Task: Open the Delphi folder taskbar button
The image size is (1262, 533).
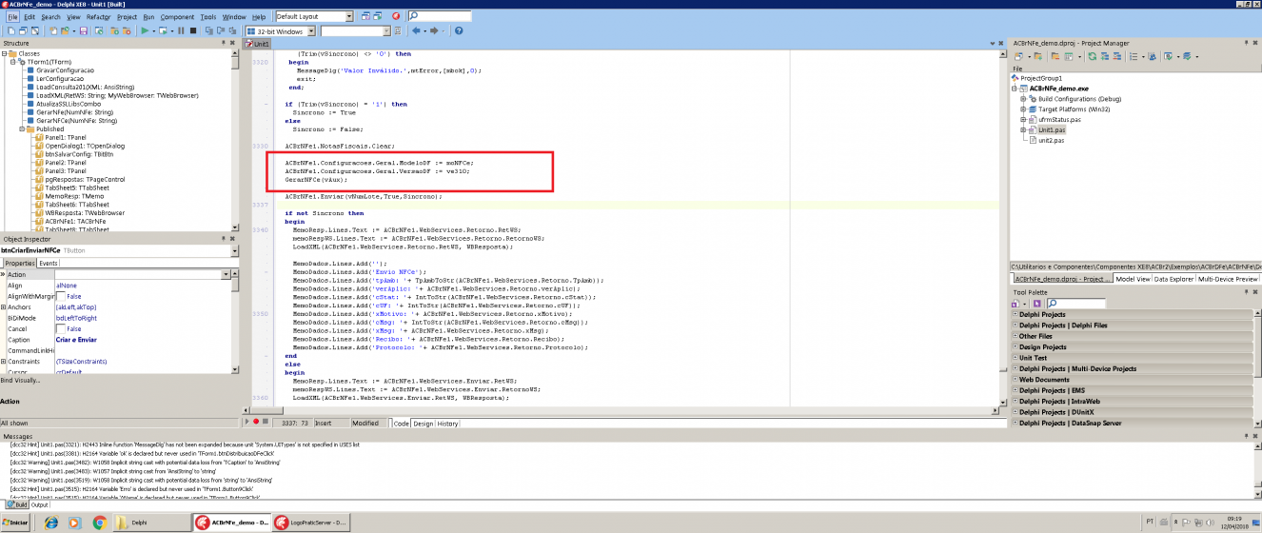Action: [151, 523]
